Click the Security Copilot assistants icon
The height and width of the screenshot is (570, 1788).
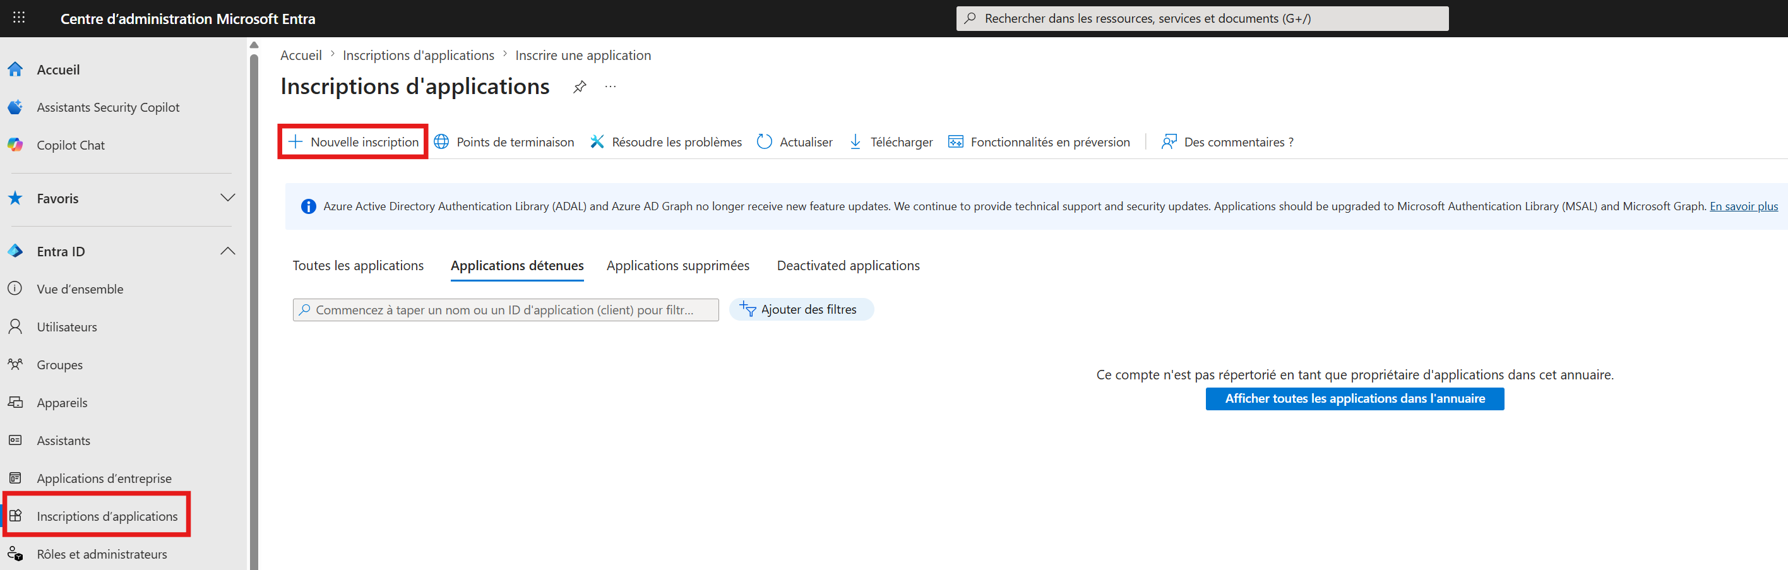[15, 107]
